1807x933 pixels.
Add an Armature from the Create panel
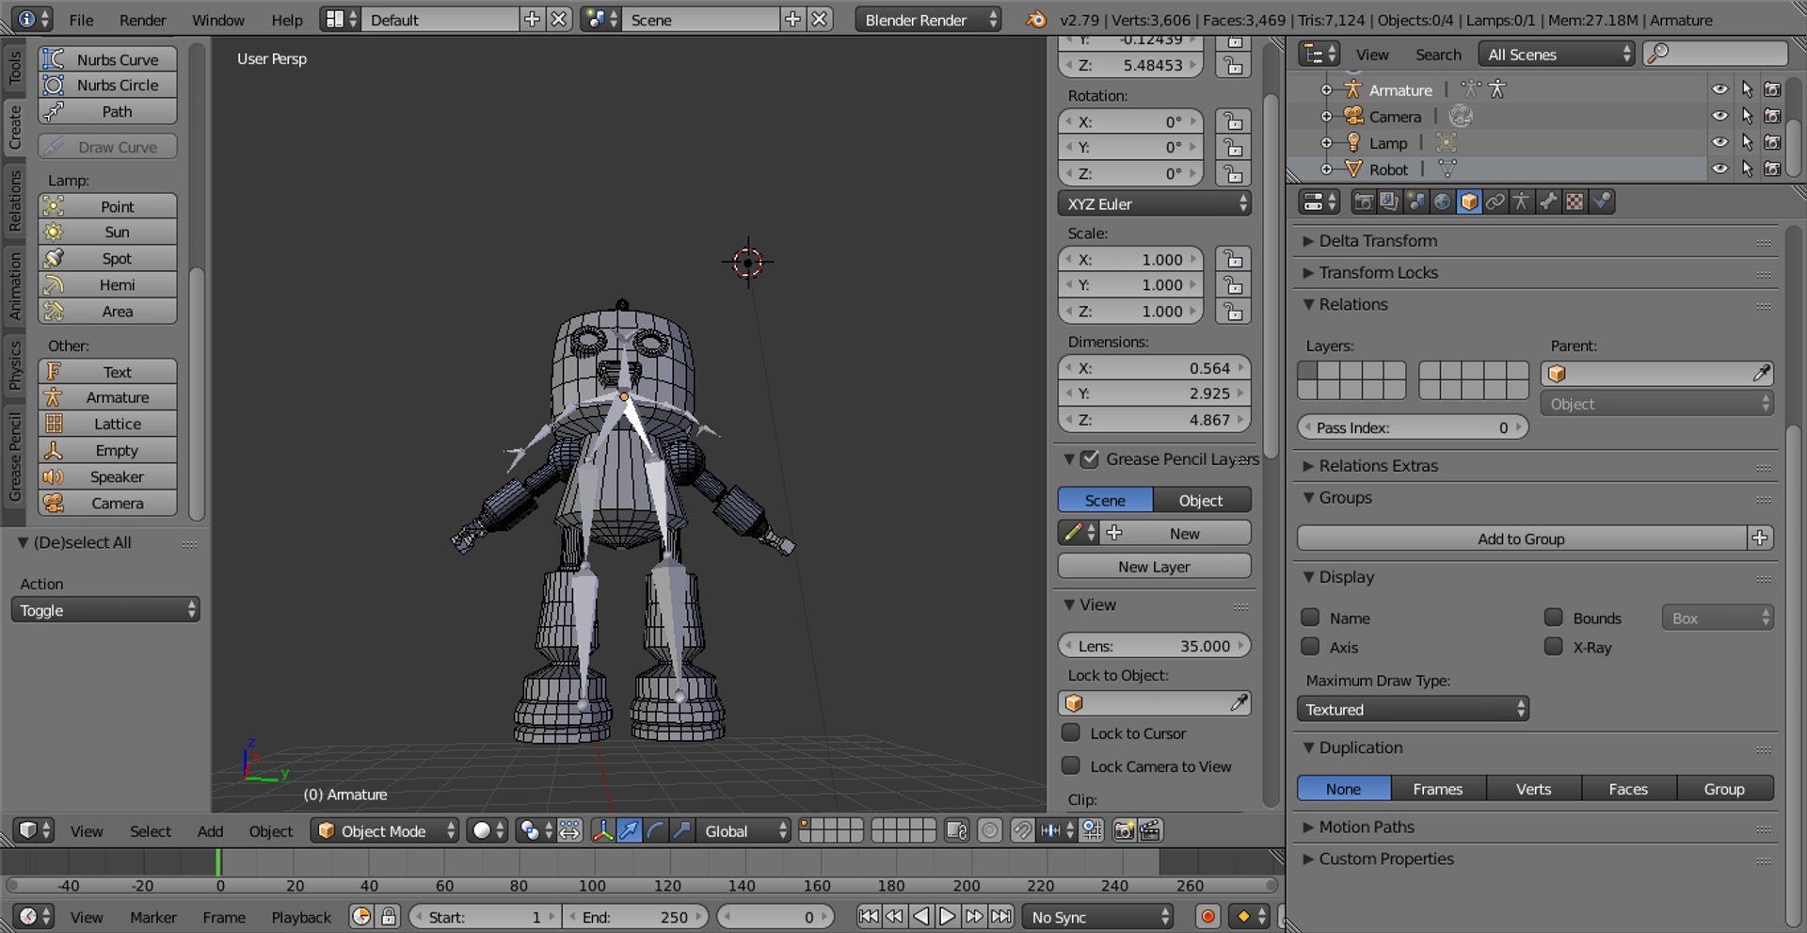click(107, 397)
